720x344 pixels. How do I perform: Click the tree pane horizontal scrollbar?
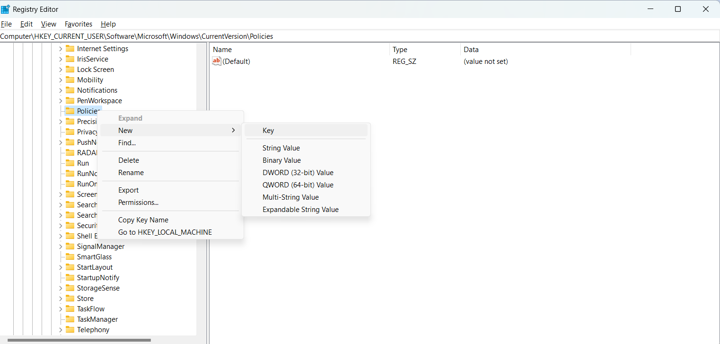[79, 340]
